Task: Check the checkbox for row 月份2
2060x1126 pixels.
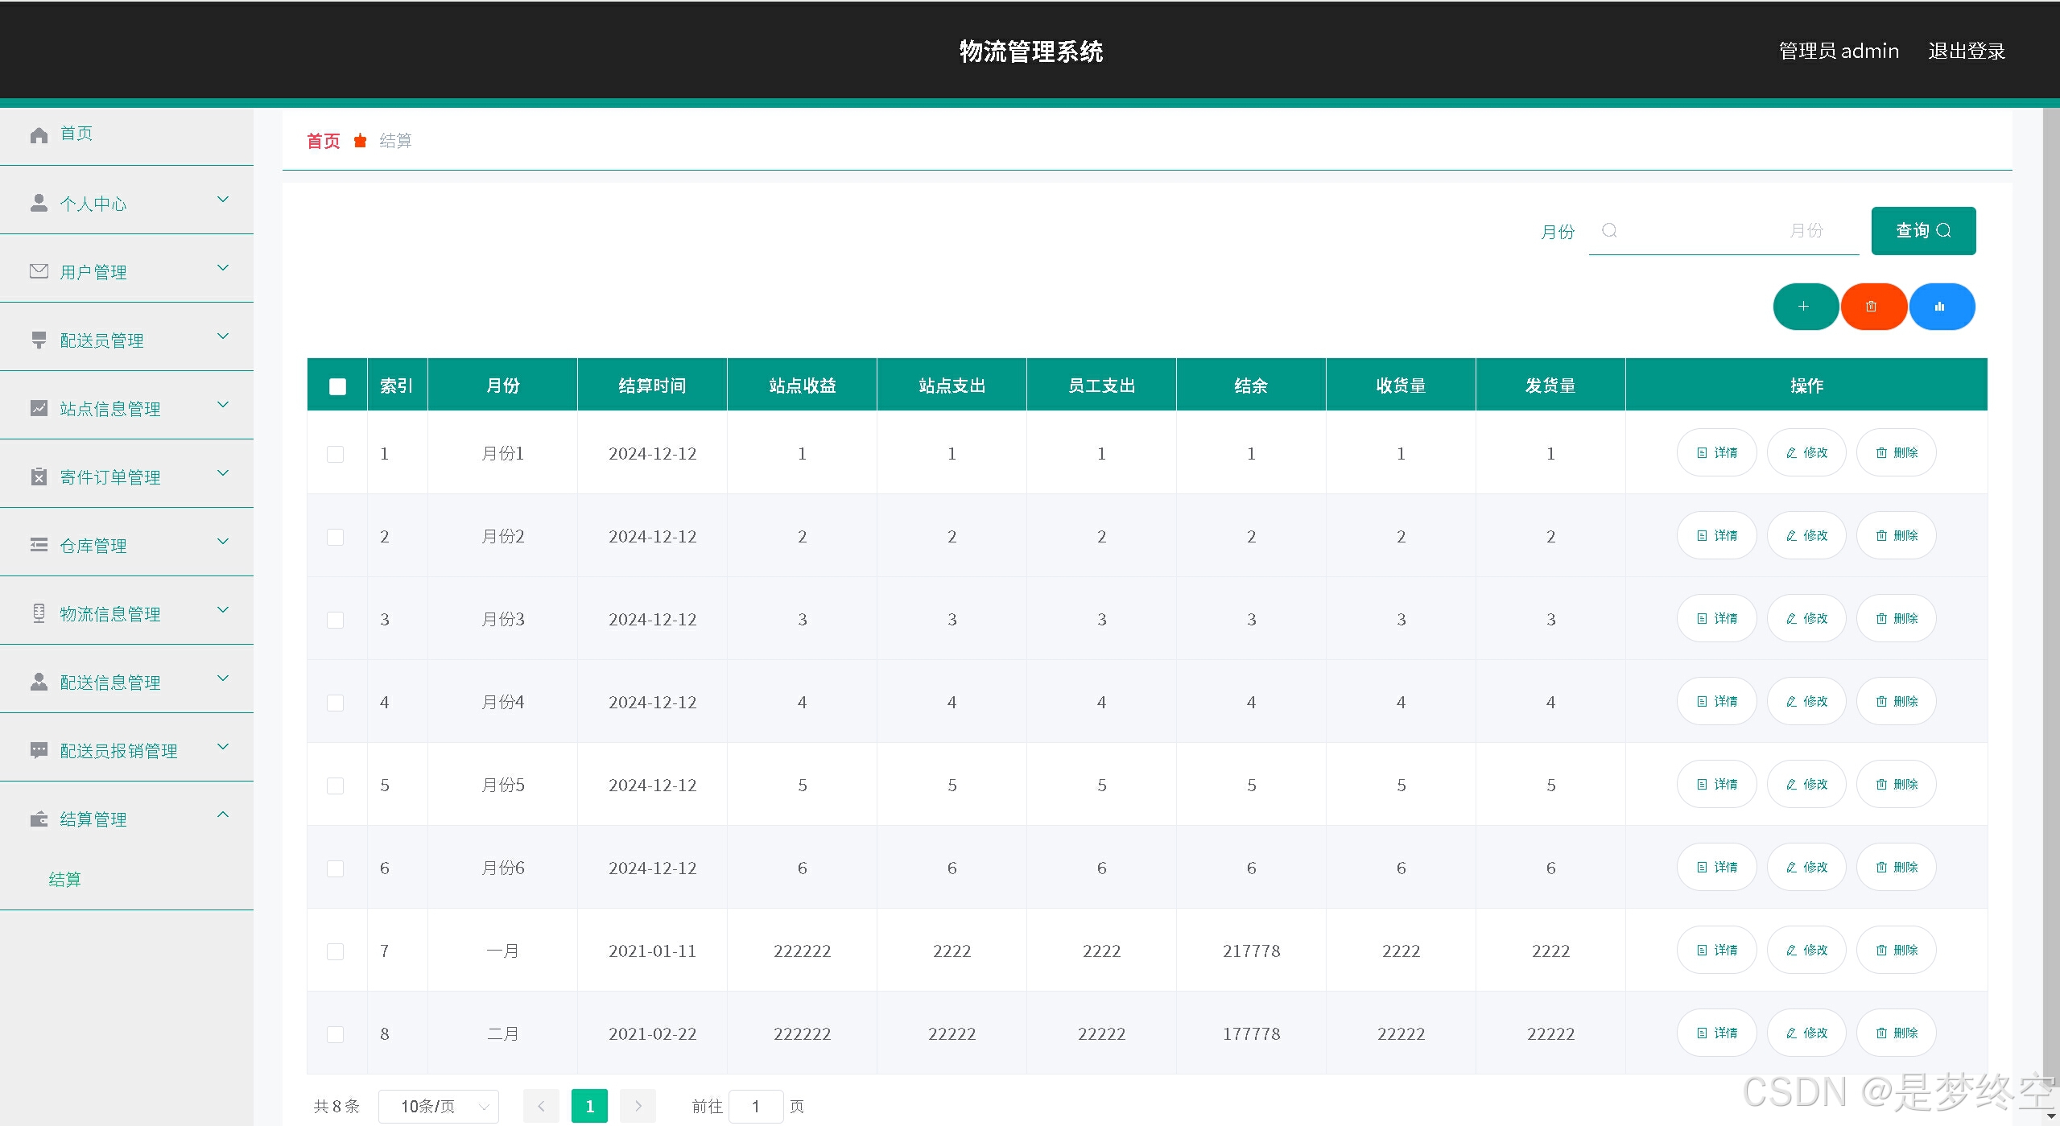Action: [x=336, y=537]
